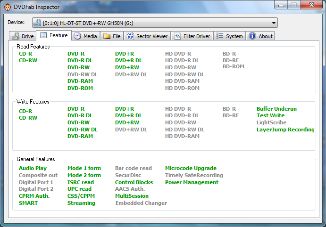
Task: Click 'DVD-ROM' under Read Features
Action: 80,88
